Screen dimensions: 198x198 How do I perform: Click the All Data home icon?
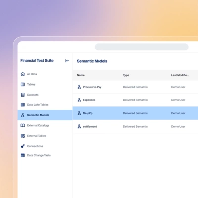pos(23,74)
